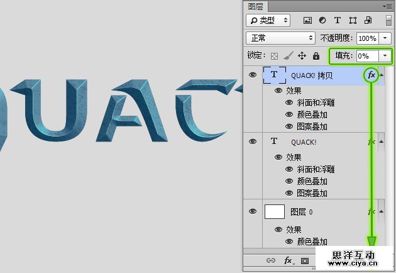This screenshot has height=273, width=396.
Task: Toggle 效果 visibility under QUACK! layer
Action: pos(278,157)
